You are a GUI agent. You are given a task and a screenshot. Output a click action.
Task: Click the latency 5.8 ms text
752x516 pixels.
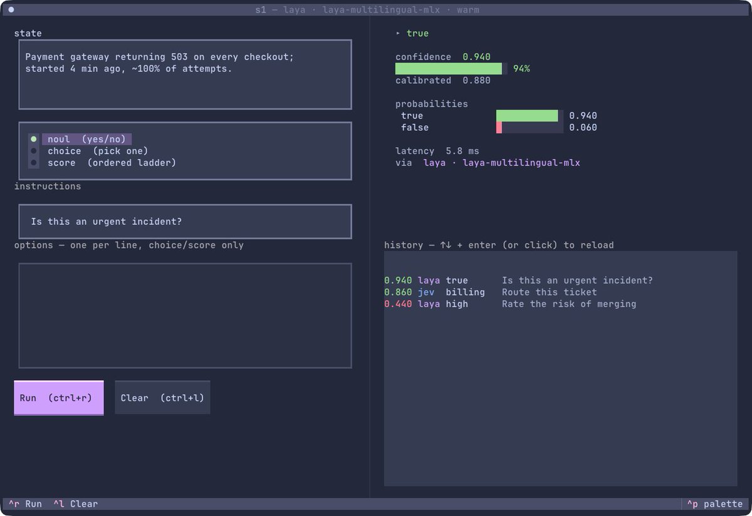click(x=437, y=152)
